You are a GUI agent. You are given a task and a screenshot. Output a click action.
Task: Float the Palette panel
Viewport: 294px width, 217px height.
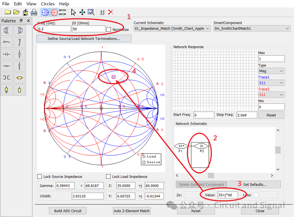click(21, 21)
